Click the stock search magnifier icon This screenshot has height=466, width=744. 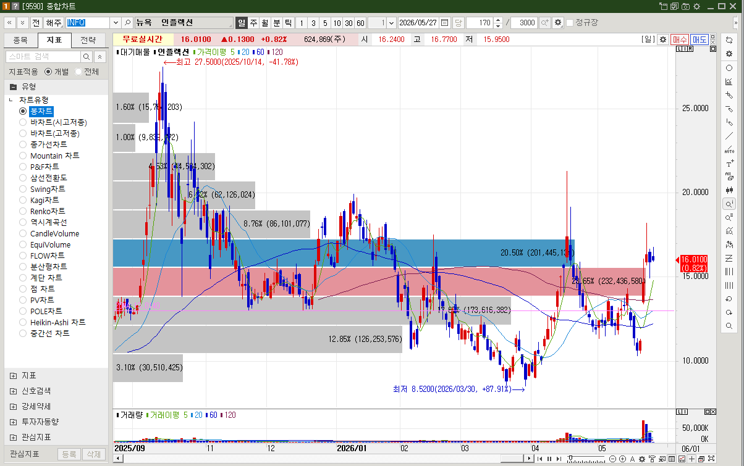pyautogui.click(x=128, y=22)
